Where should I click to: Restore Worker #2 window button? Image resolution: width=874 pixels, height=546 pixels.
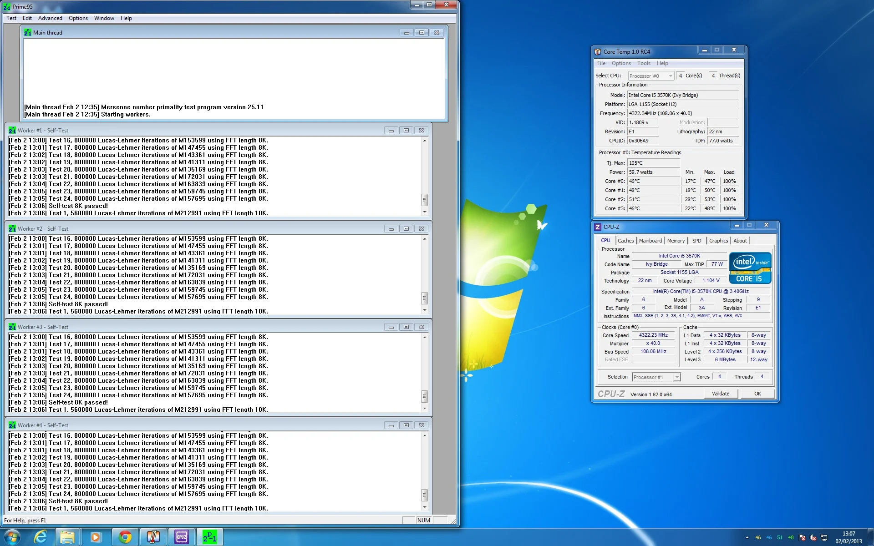(x=406, y=228)
